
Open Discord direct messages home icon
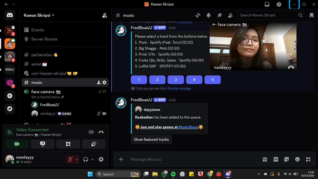(x=10, y=15)
